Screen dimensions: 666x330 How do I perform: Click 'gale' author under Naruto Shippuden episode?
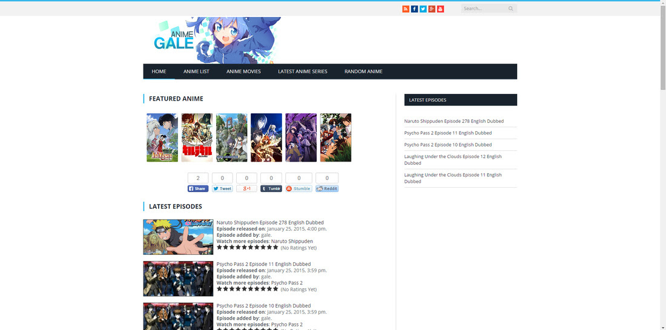(x=265, y=235)
